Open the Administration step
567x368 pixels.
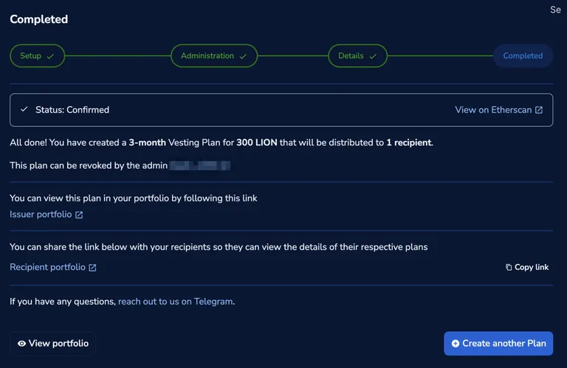(214, 55)
